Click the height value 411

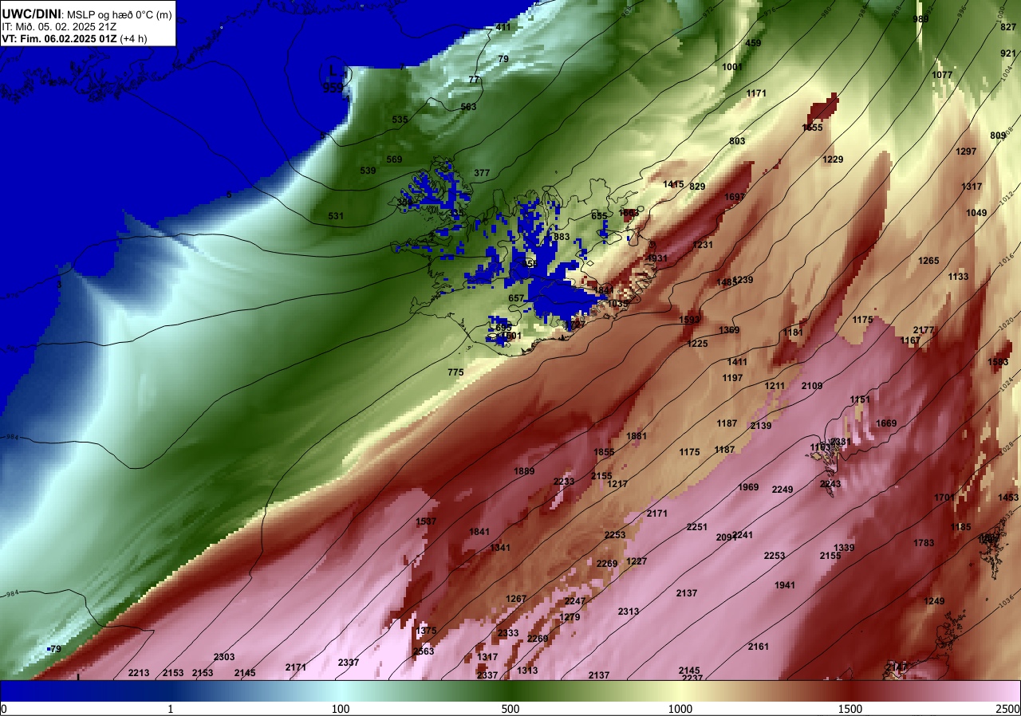[503, 27]
